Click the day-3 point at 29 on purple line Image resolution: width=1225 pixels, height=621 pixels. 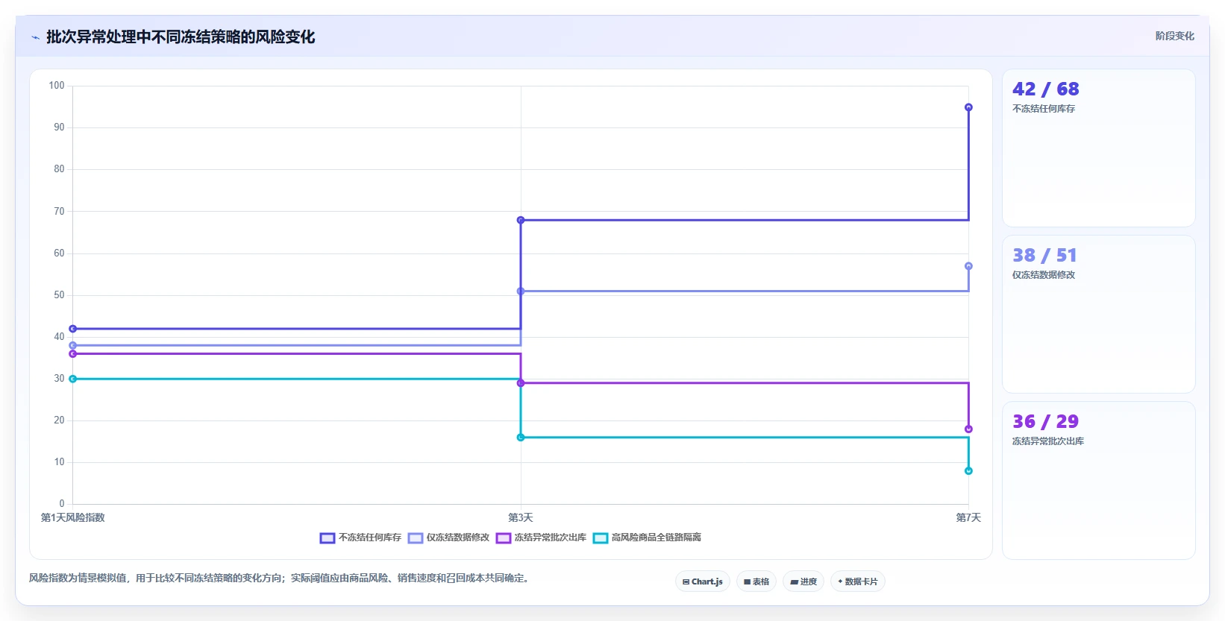pos(521,383)
